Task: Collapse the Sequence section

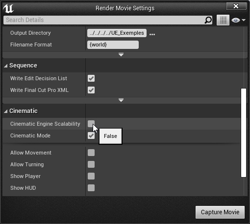Action: tap(6, 66)
